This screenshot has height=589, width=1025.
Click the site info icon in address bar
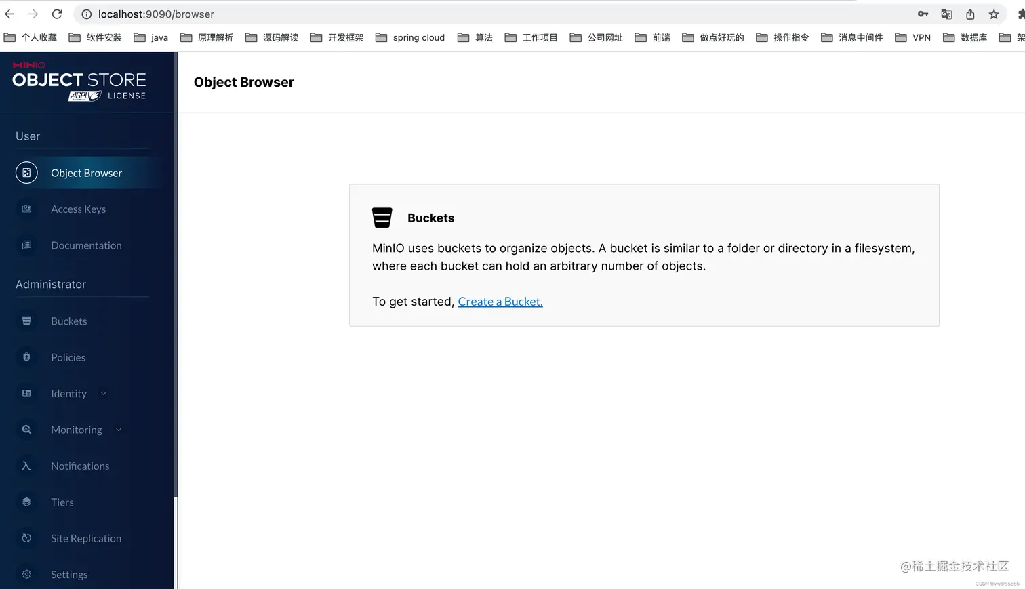pyautogui.click(x=87, y=14)
